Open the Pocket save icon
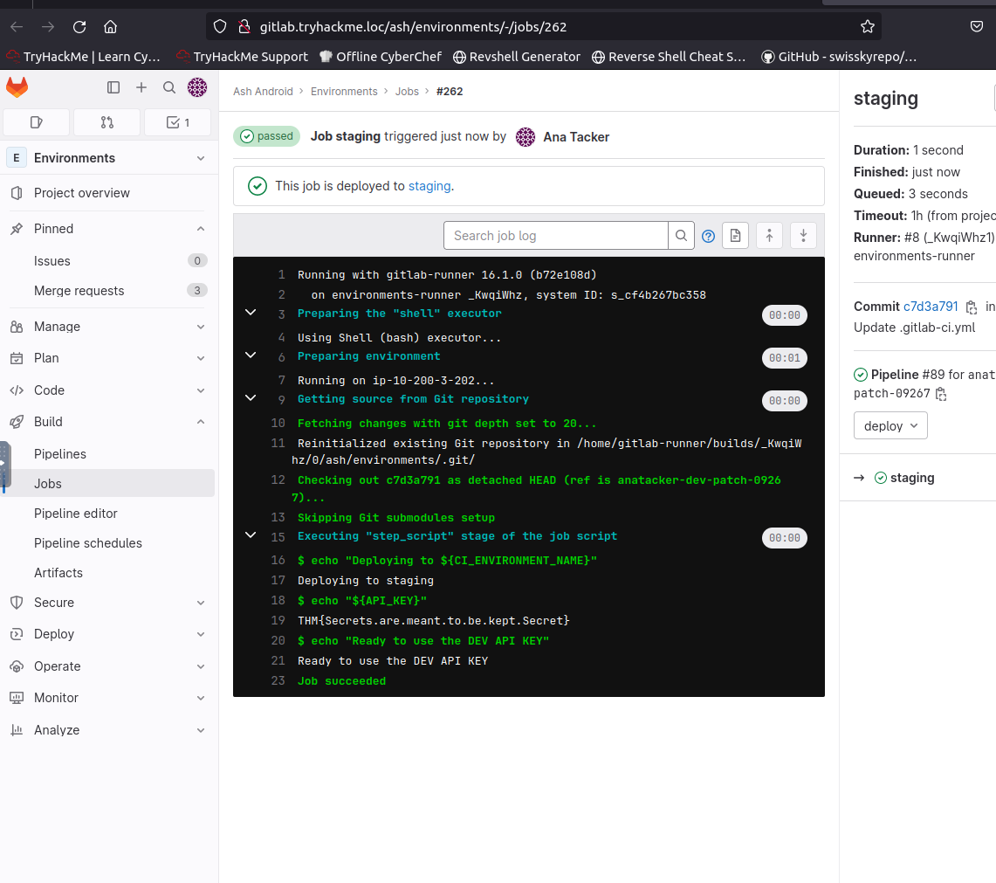 point(977,27)
